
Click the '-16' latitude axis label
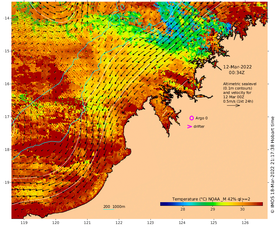[x=7, y=84]
